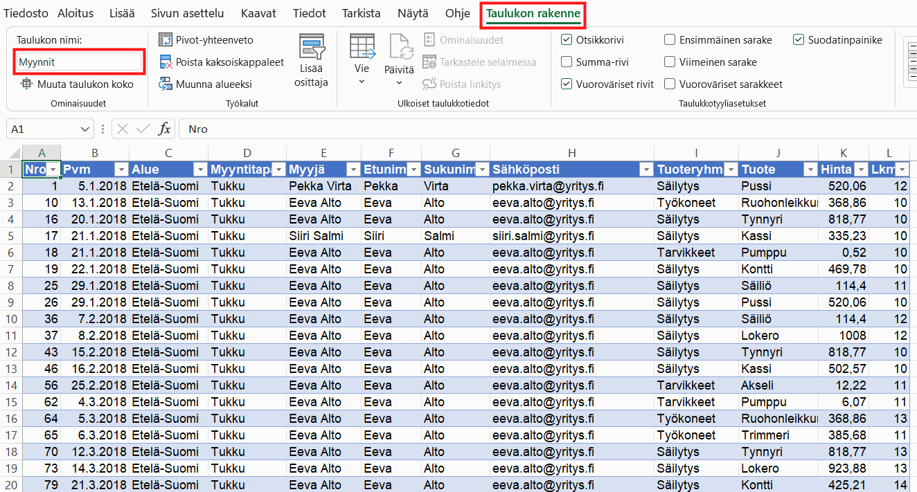The height and width of the screenshot is (492, 917).
Task: Click the cancel X in formula bar
Action: tap(123, 129)
